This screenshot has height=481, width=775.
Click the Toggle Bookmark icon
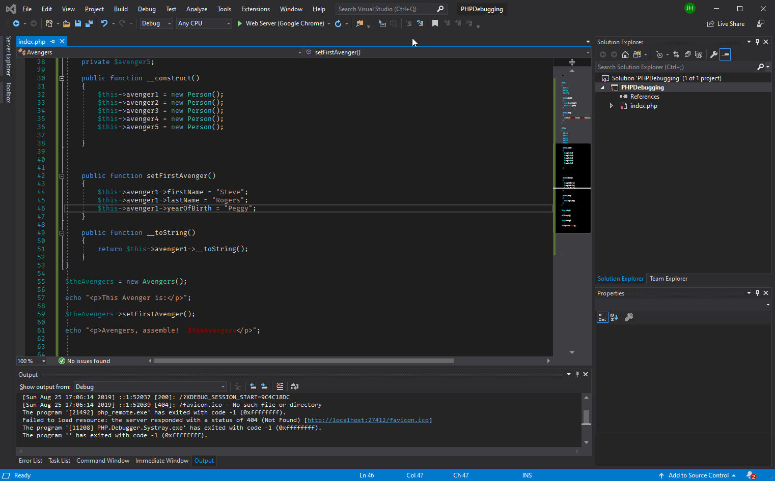pyautogui.click(x=435, y=23)
